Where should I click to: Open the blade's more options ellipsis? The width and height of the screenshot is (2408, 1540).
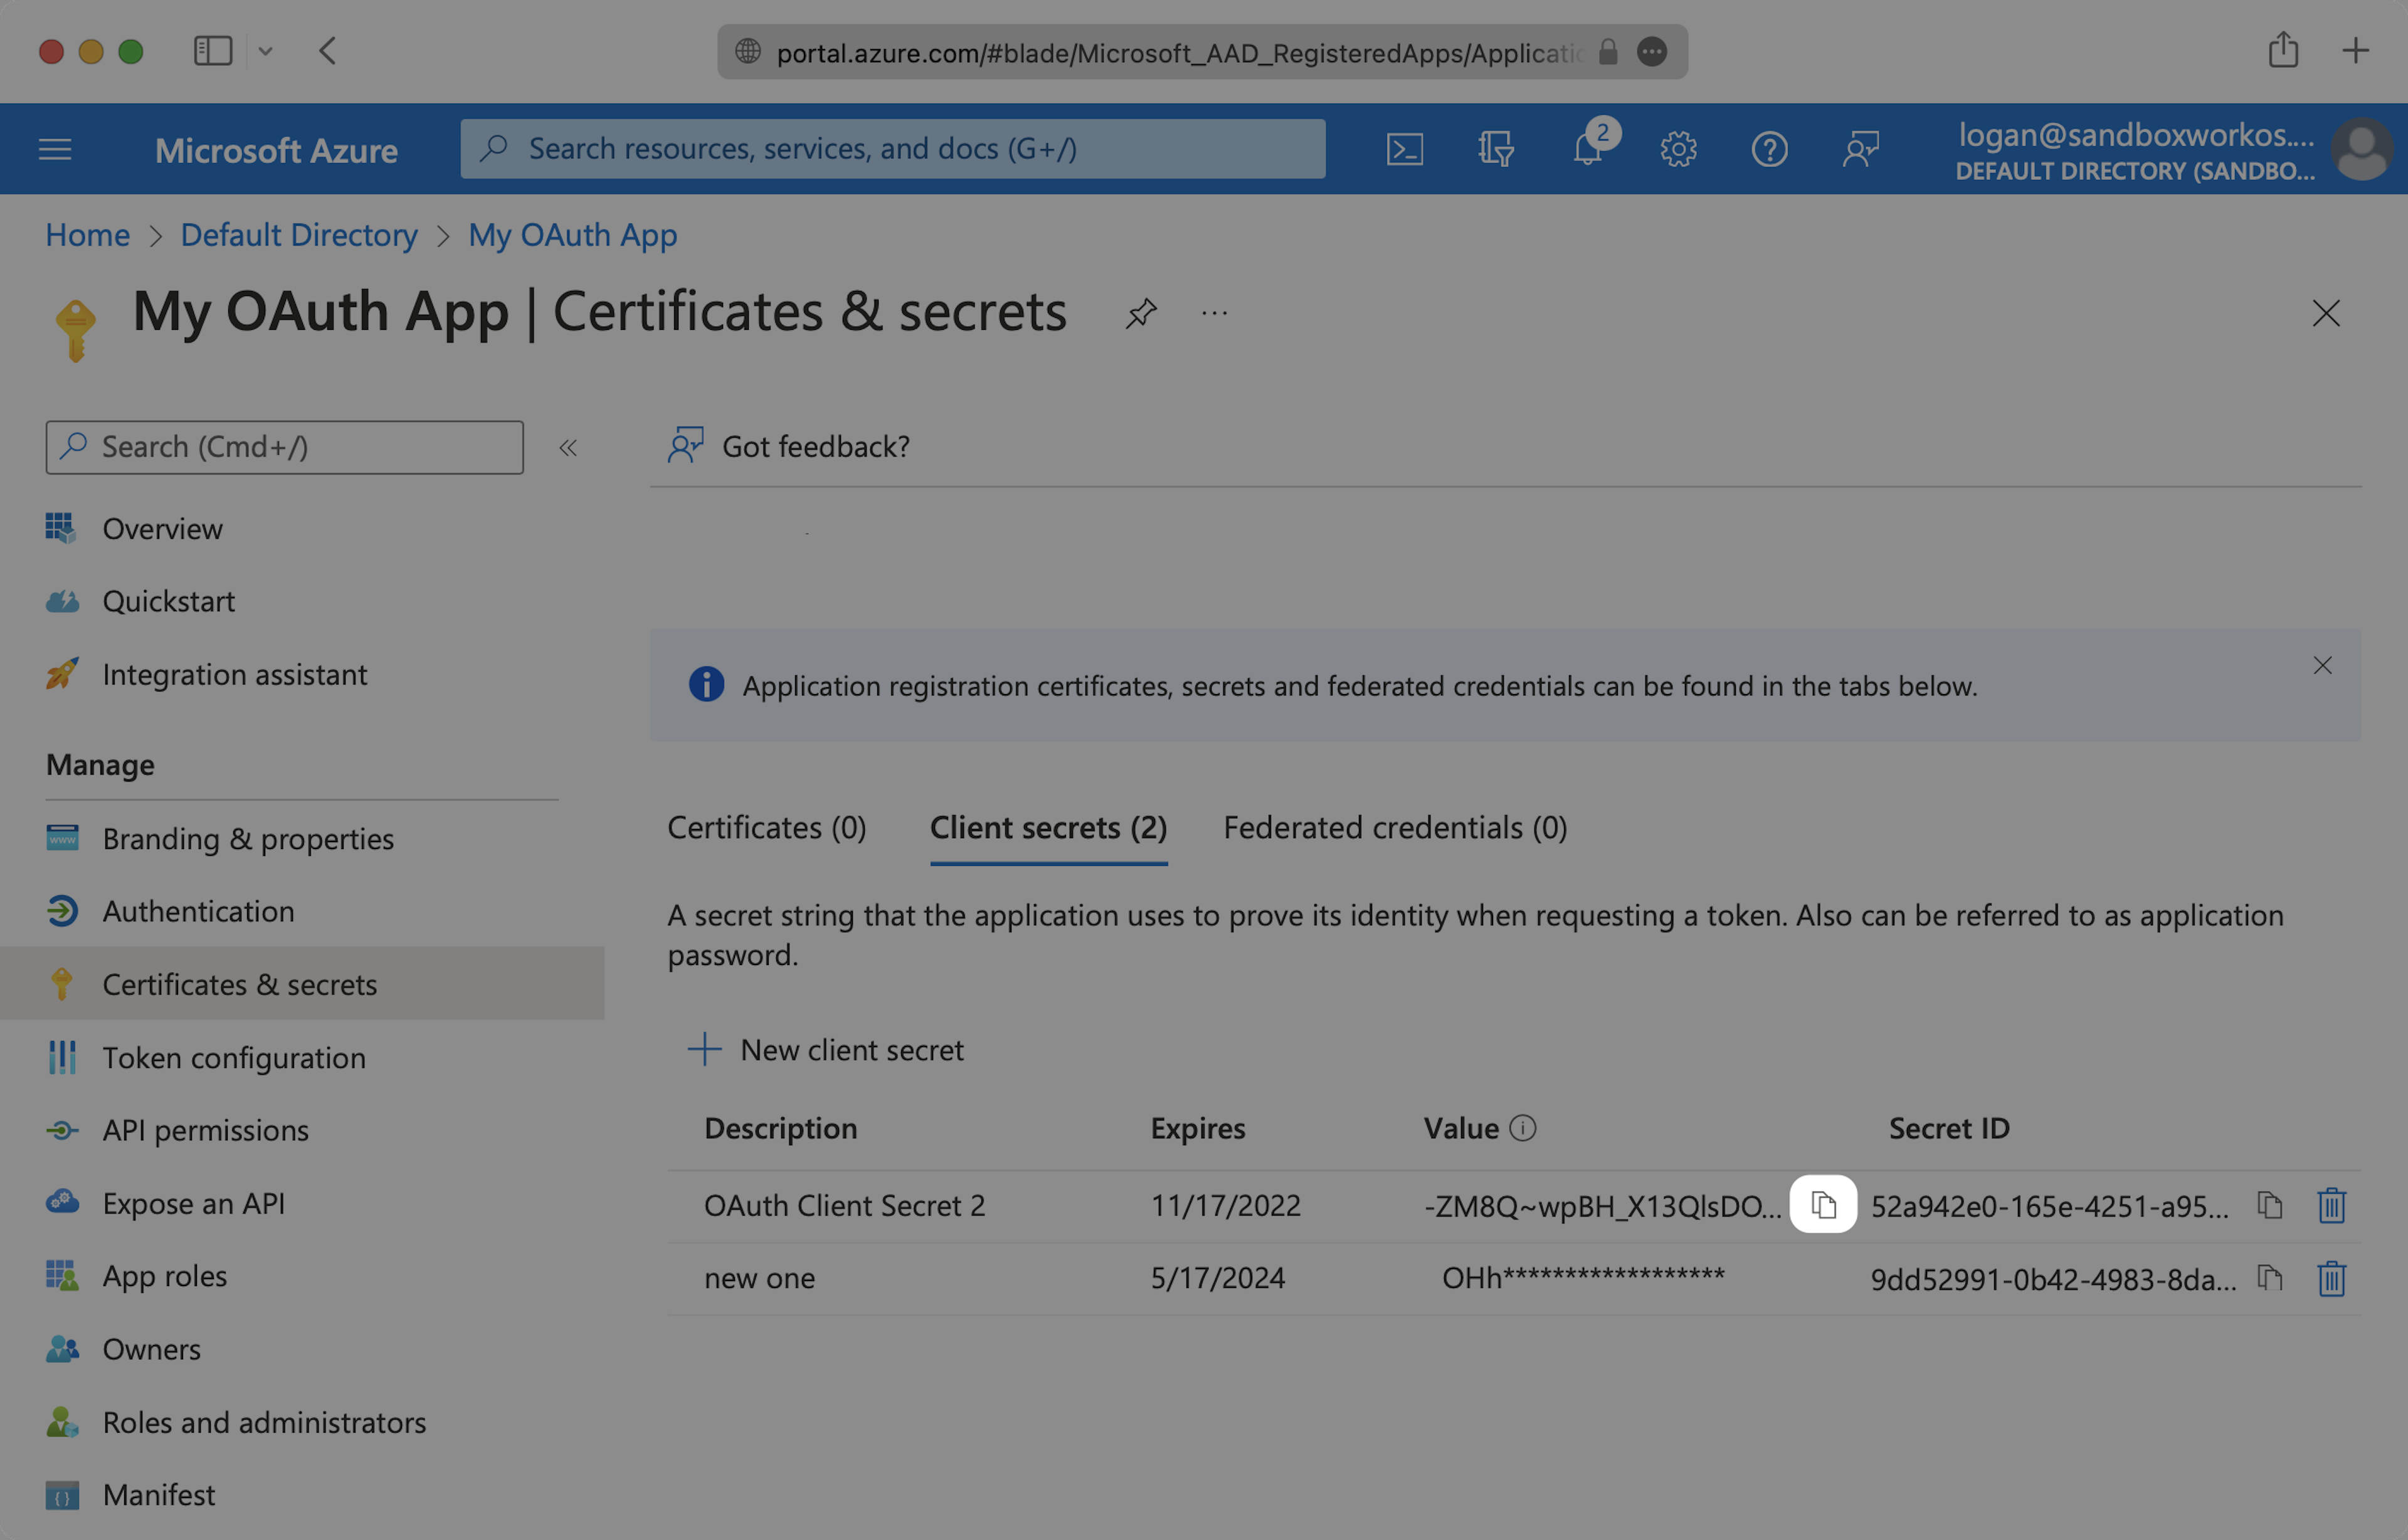[x=1214, y=313]
